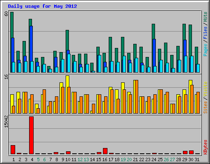This screenshot has height=164, width=210.
Task: Select day label "9" on the x-axis
Action: pos(63,159)
